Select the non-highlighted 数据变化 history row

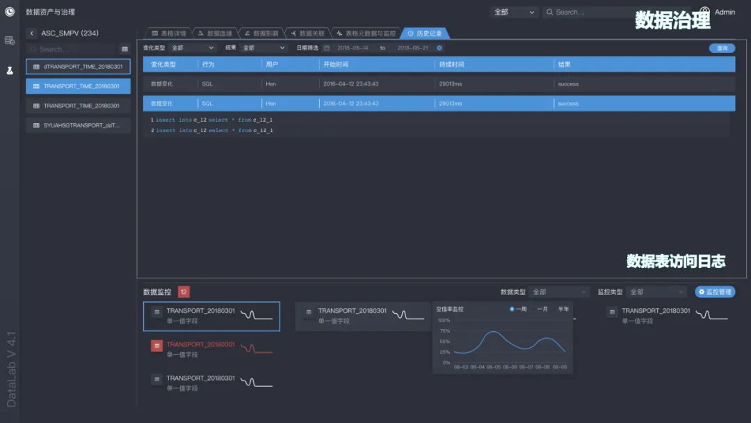pos(439,83)
